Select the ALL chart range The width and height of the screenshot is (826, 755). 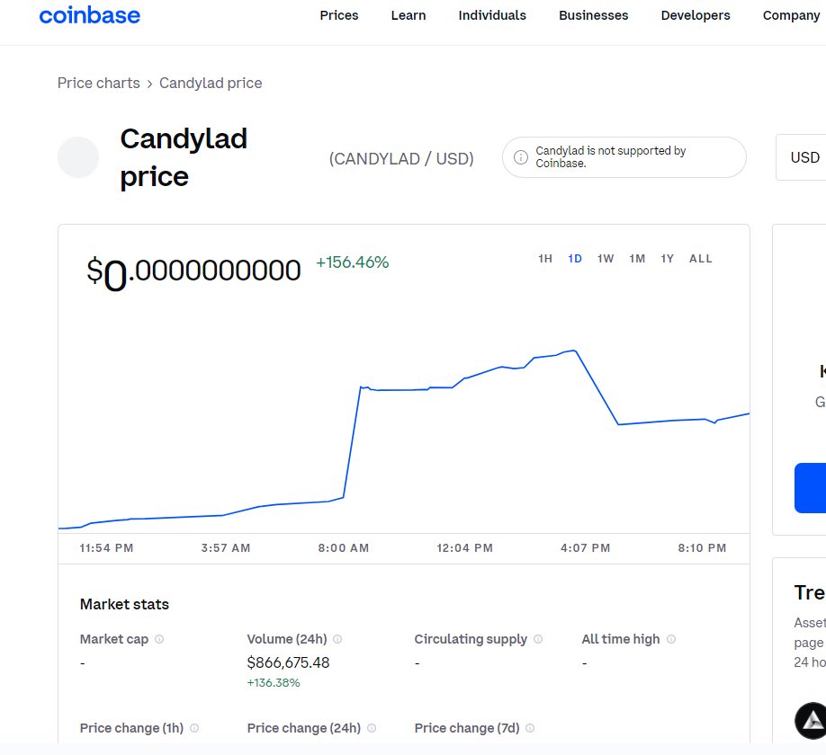pyautogui.click(x=701, y=258)
